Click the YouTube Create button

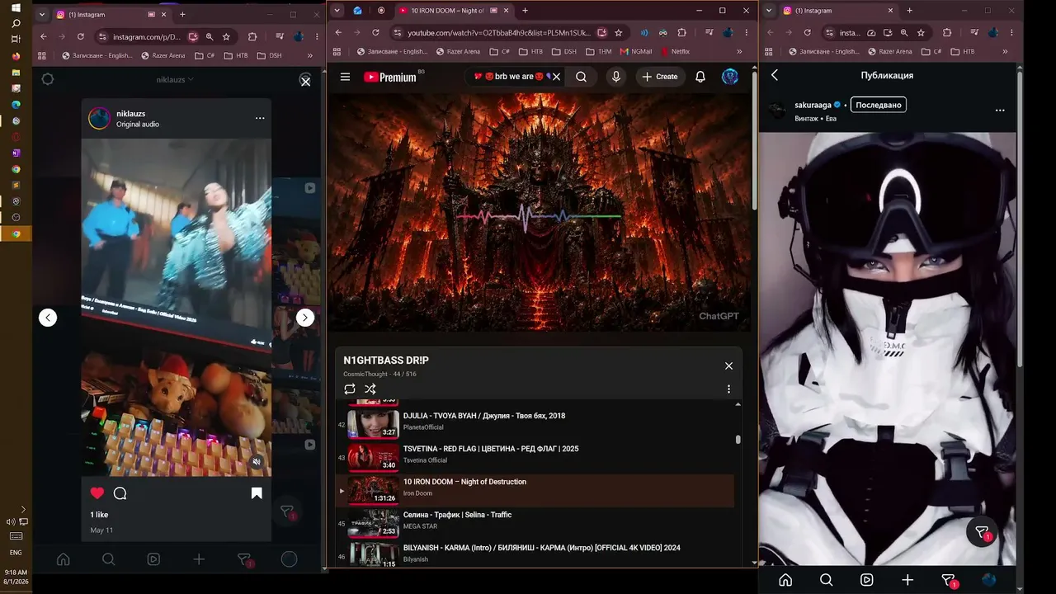point(660,77)
